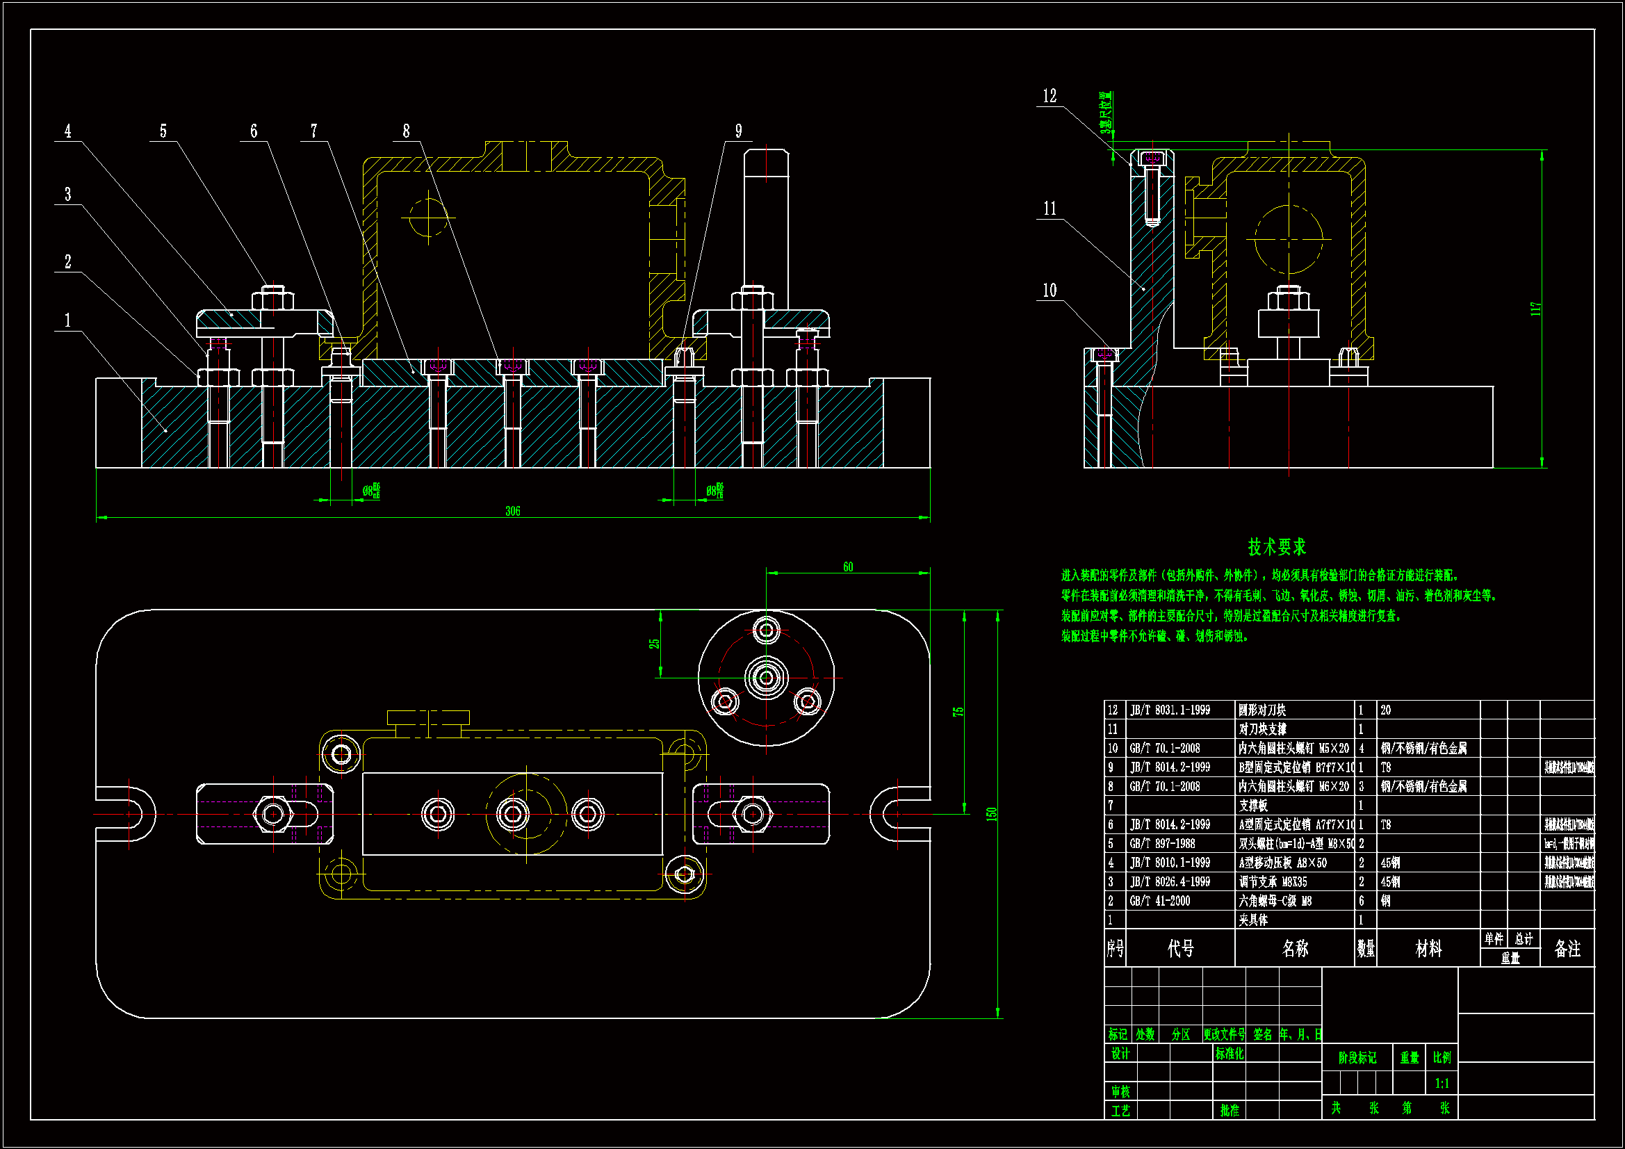Click the 设计 label in title block
Viewport: 1625px width, 1149px height.
point(1120,1054)
